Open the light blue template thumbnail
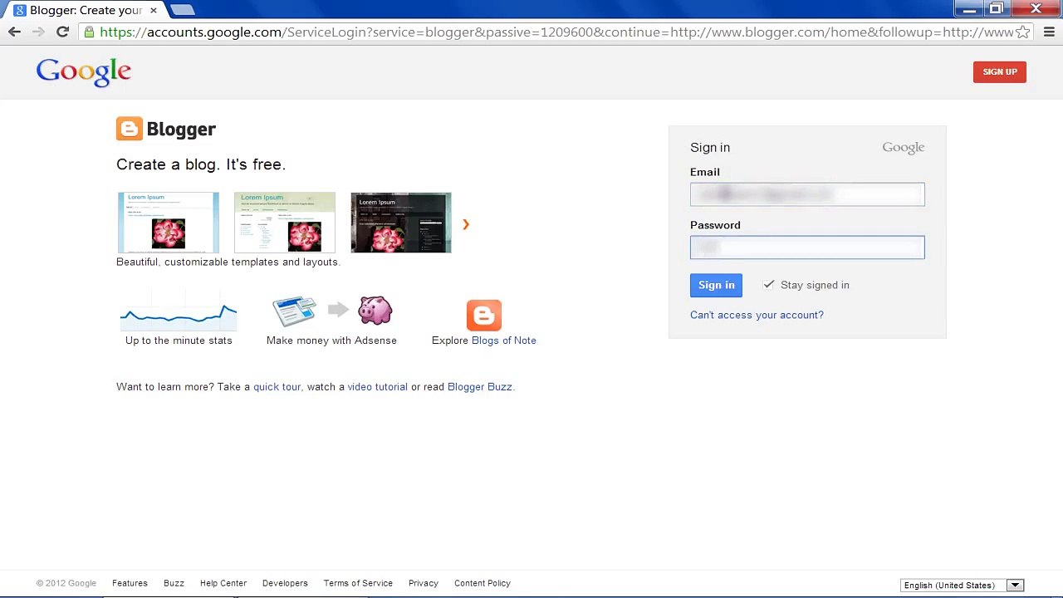 click(169, 223)
